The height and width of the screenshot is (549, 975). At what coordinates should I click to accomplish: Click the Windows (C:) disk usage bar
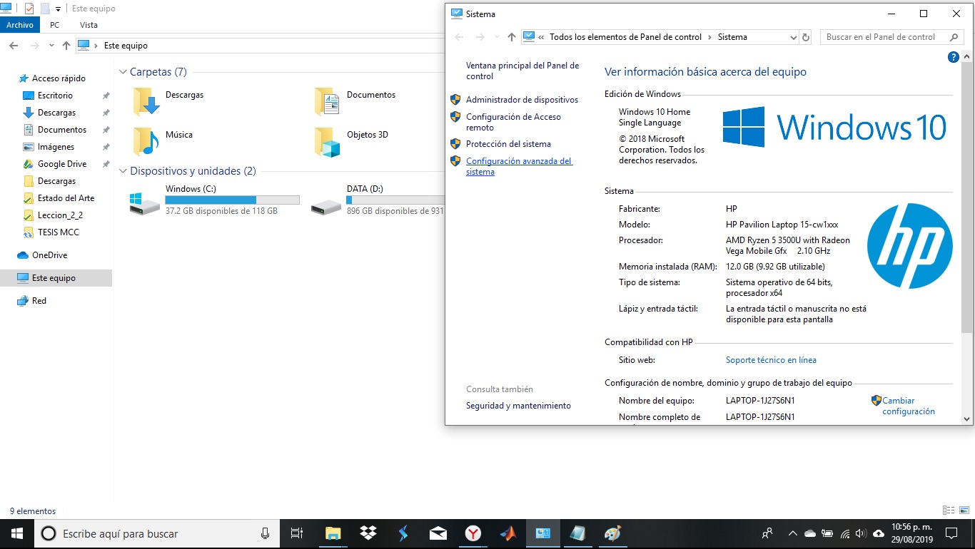point(232,199)
